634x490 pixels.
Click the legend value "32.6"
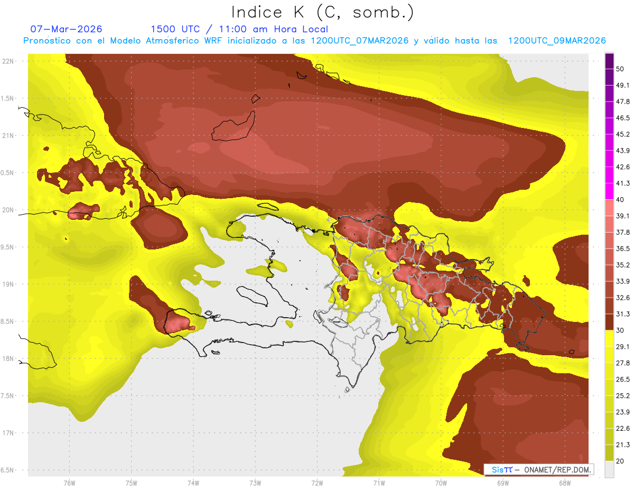623,298
